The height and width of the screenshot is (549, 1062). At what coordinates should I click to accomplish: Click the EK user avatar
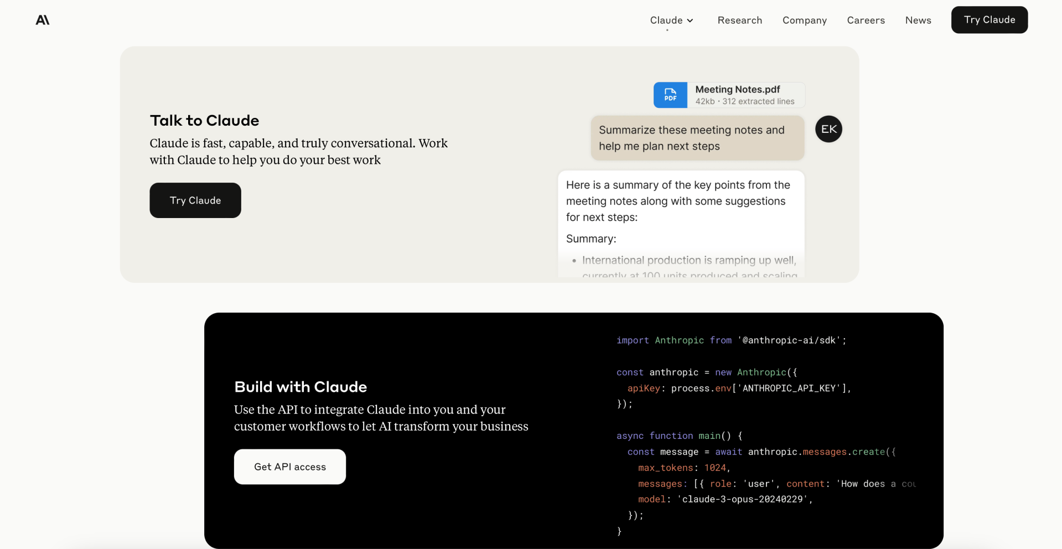828,129
